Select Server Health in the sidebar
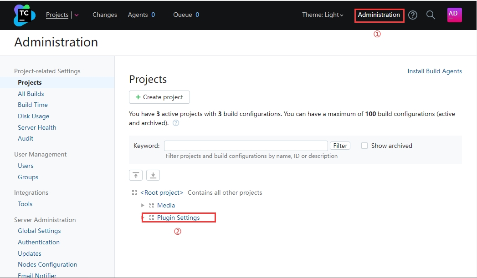Screen dimensions: 477x278 [x=37, y=127]
